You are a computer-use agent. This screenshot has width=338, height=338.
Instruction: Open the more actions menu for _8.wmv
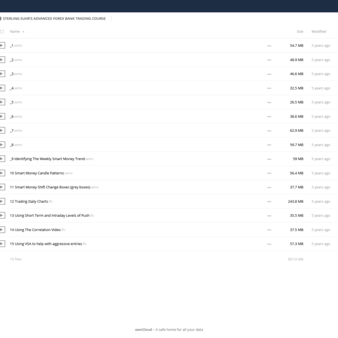click(x=269, y=145)
